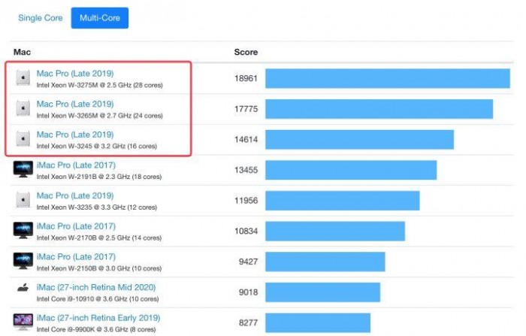Screen dimensions: 526x336
Task: Click the score value 14614
Action: (246, 139)
